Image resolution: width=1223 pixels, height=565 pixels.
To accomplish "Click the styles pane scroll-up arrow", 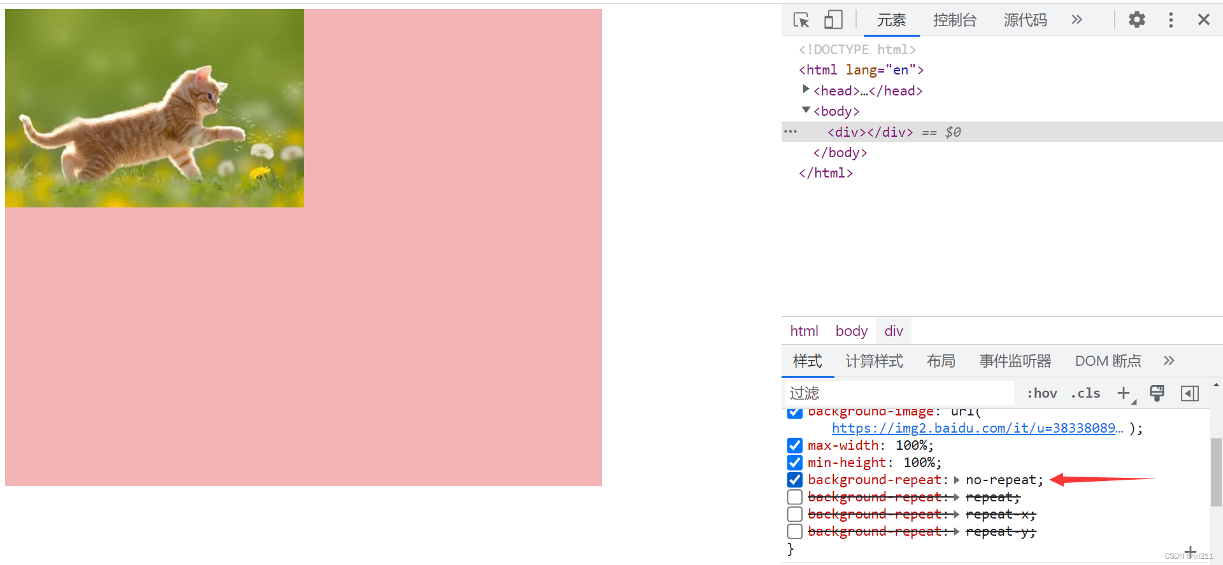I will (x=1216, y=385).
